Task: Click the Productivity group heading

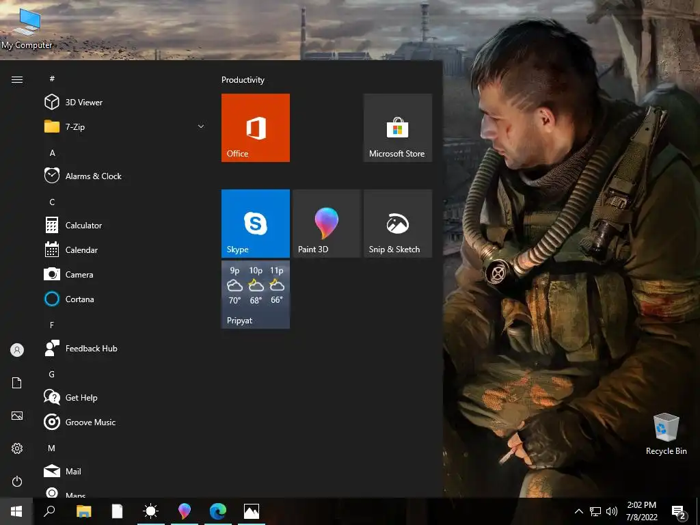Action: [x=243, y=80]
